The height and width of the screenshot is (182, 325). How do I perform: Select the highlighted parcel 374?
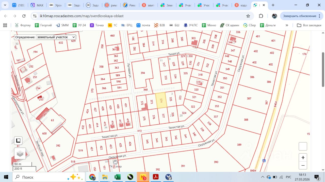coord(161,100)
